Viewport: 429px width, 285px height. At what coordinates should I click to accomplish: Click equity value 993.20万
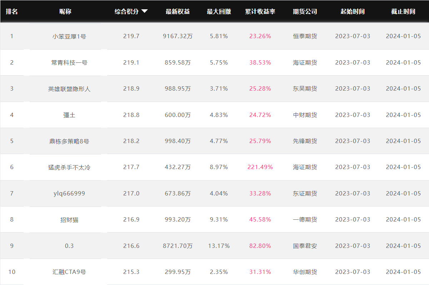tap(178, 219)
